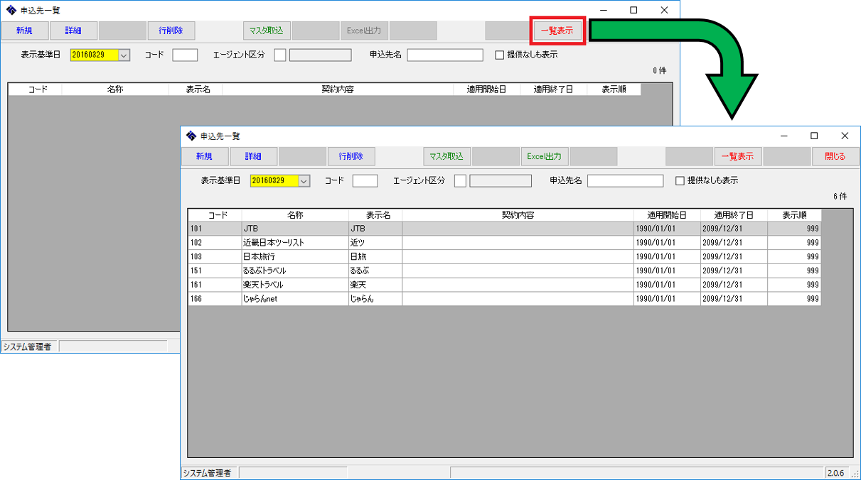
Task: Tick 提供なしも表示 checkbox in the back window
Action: [x=500, y=55]
